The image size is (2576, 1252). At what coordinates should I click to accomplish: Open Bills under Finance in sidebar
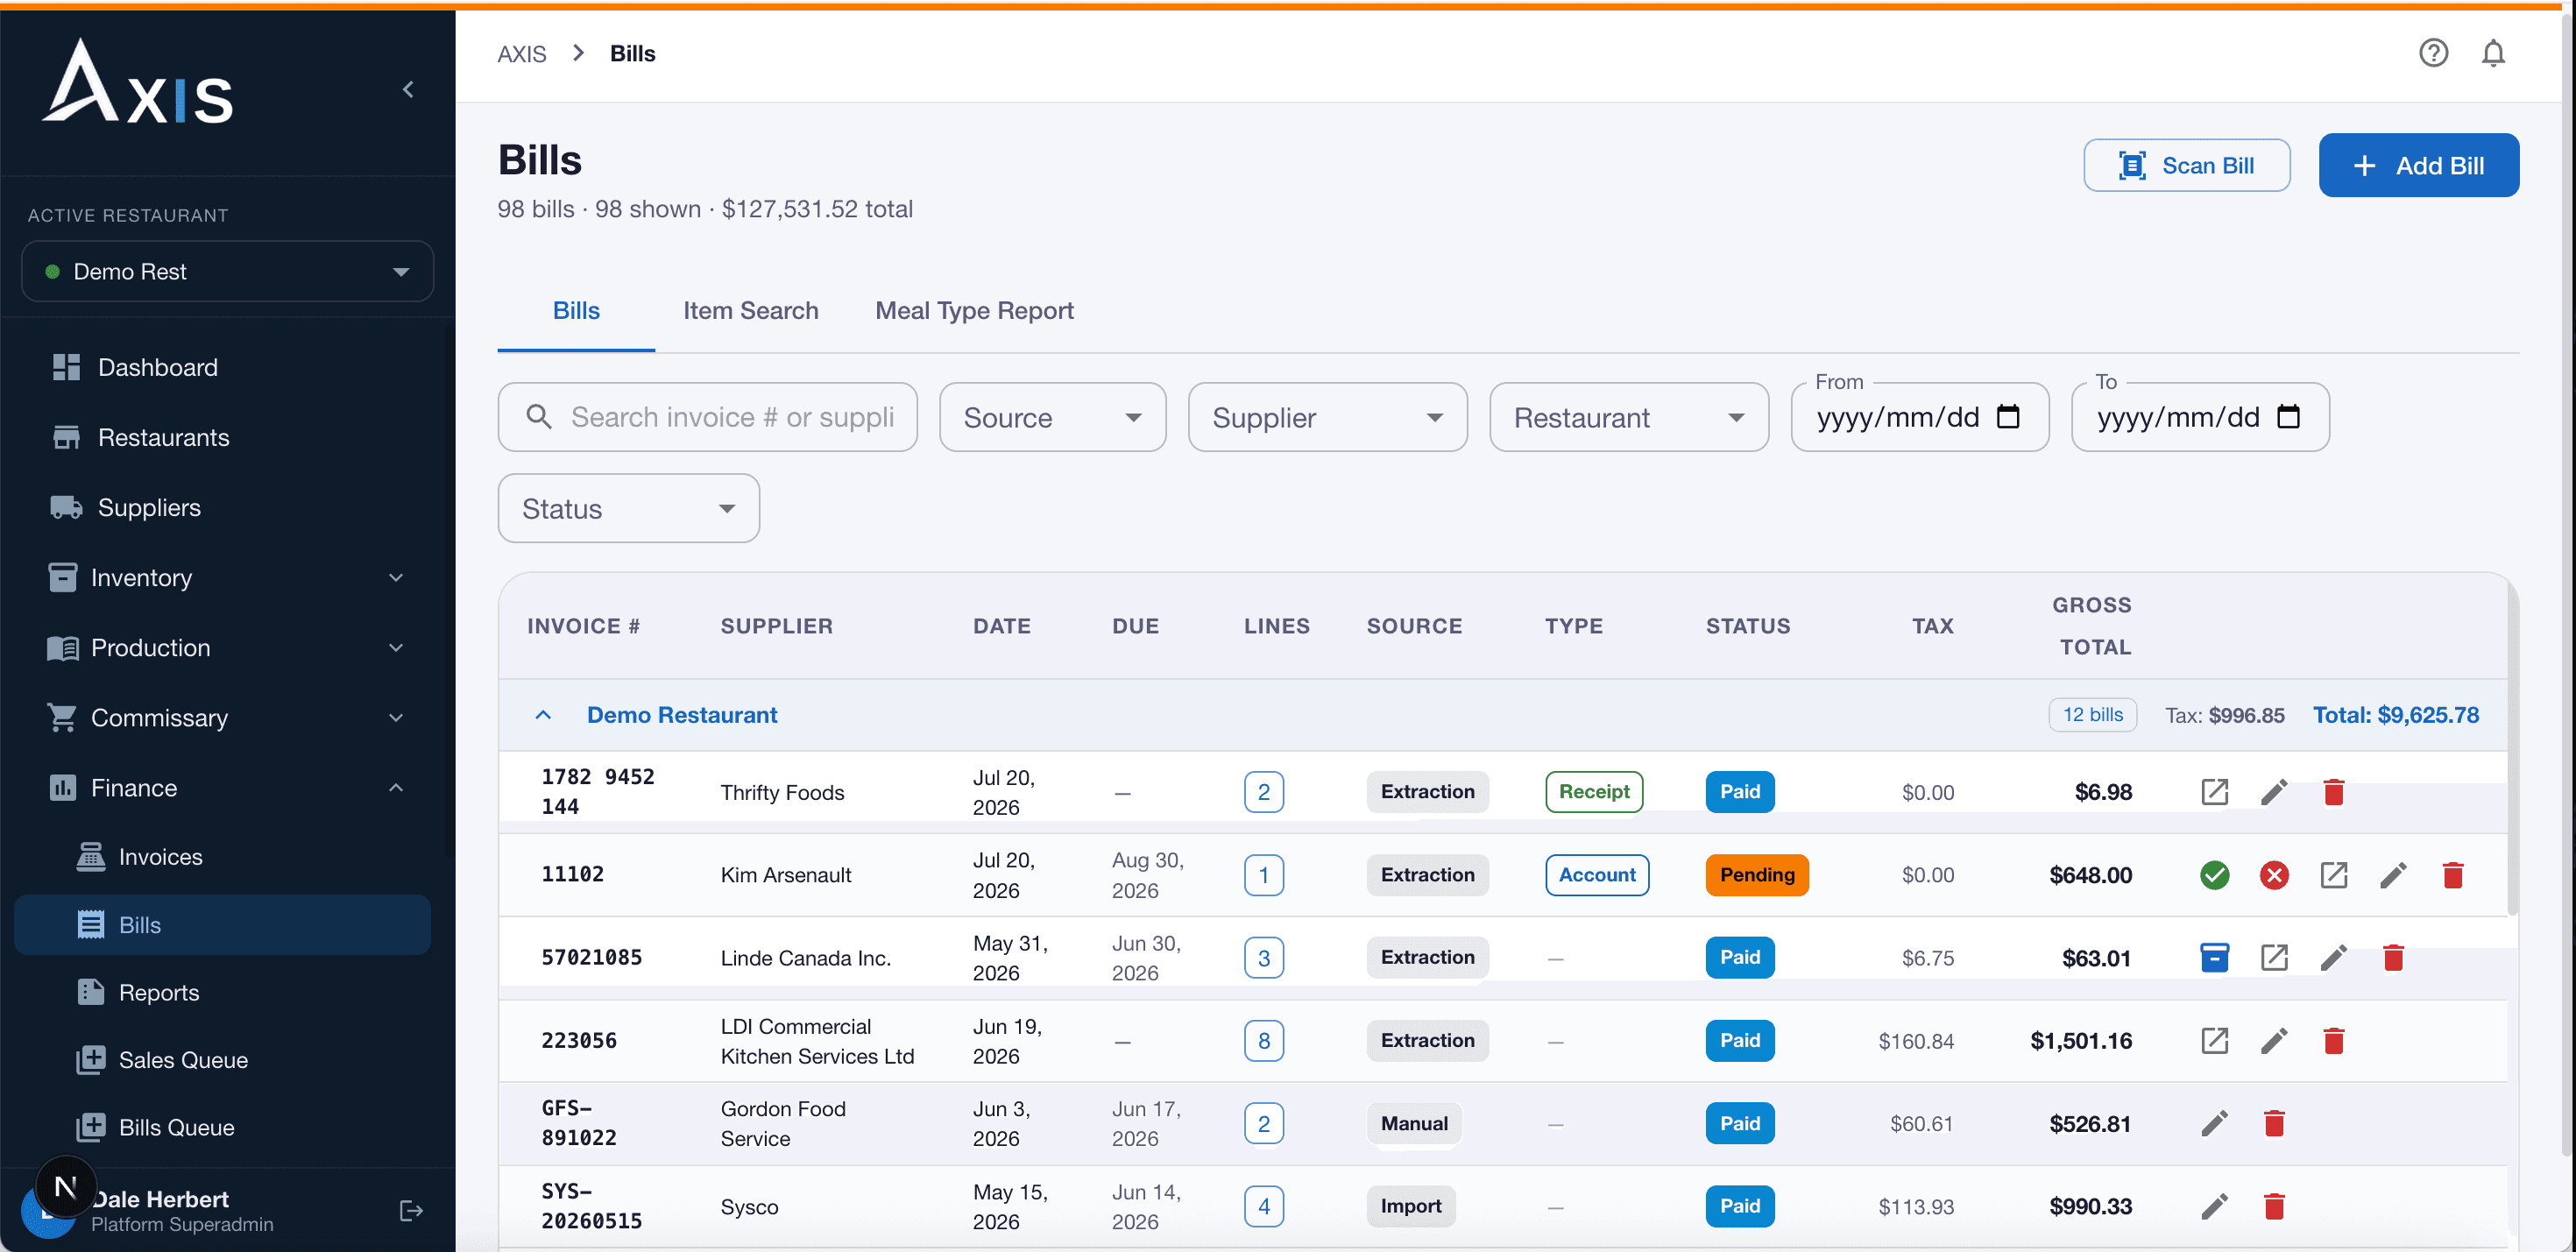(x=222, y=925)
